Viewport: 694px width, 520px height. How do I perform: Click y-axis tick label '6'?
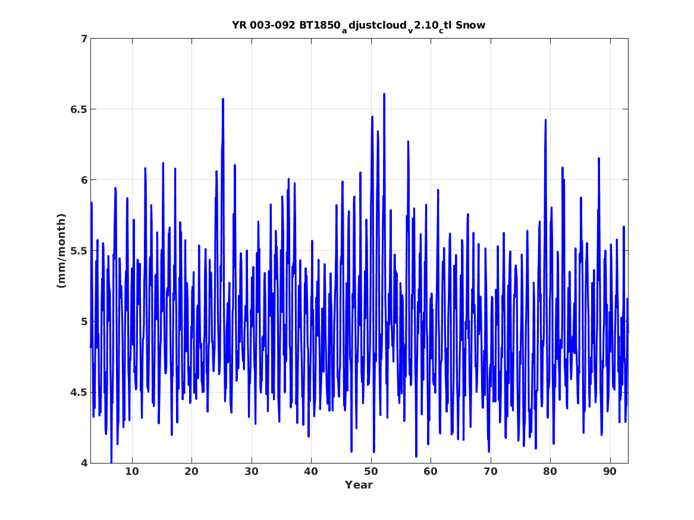point(84,180)
